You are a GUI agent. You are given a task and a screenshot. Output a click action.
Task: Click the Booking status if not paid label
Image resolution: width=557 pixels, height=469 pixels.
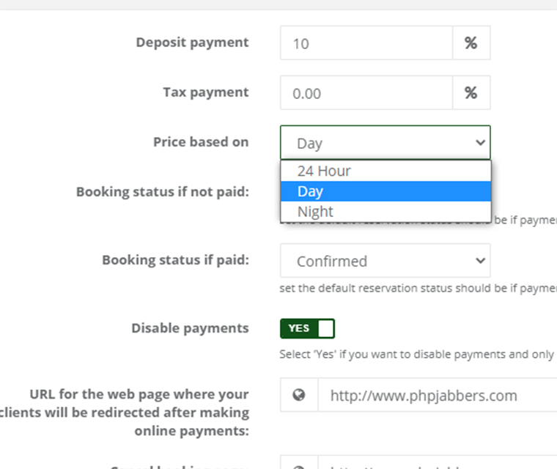(163, 192)
